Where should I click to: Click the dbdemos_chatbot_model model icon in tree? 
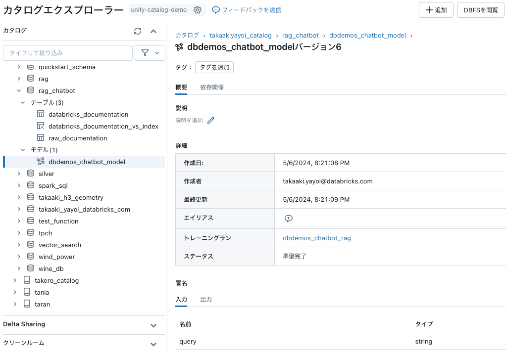coord(41,162)
